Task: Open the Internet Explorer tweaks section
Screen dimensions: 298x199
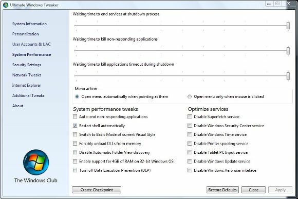Action: [x=26, y=85]
